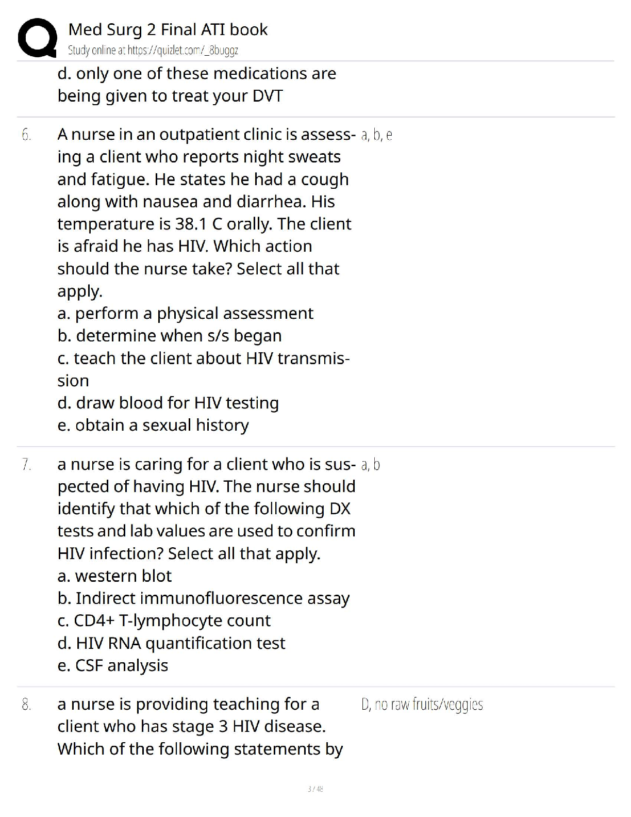Click the Quizlet Q logo icon
The width and height of the screenshot is (631, 817).
tap(37, 37)
